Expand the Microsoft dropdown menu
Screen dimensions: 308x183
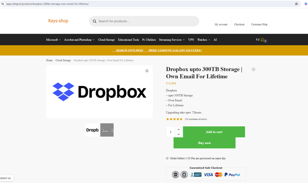[x=53, y=40]
